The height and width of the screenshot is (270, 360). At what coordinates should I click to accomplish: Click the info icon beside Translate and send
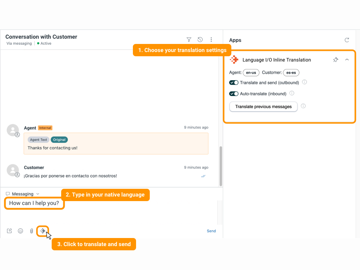pos(304,82)
